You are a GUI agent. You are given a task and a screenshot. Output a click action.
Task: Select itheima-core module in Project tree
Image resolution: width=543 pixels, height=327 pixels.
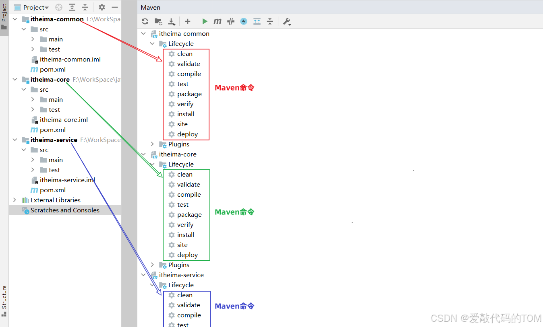(50, 79)
